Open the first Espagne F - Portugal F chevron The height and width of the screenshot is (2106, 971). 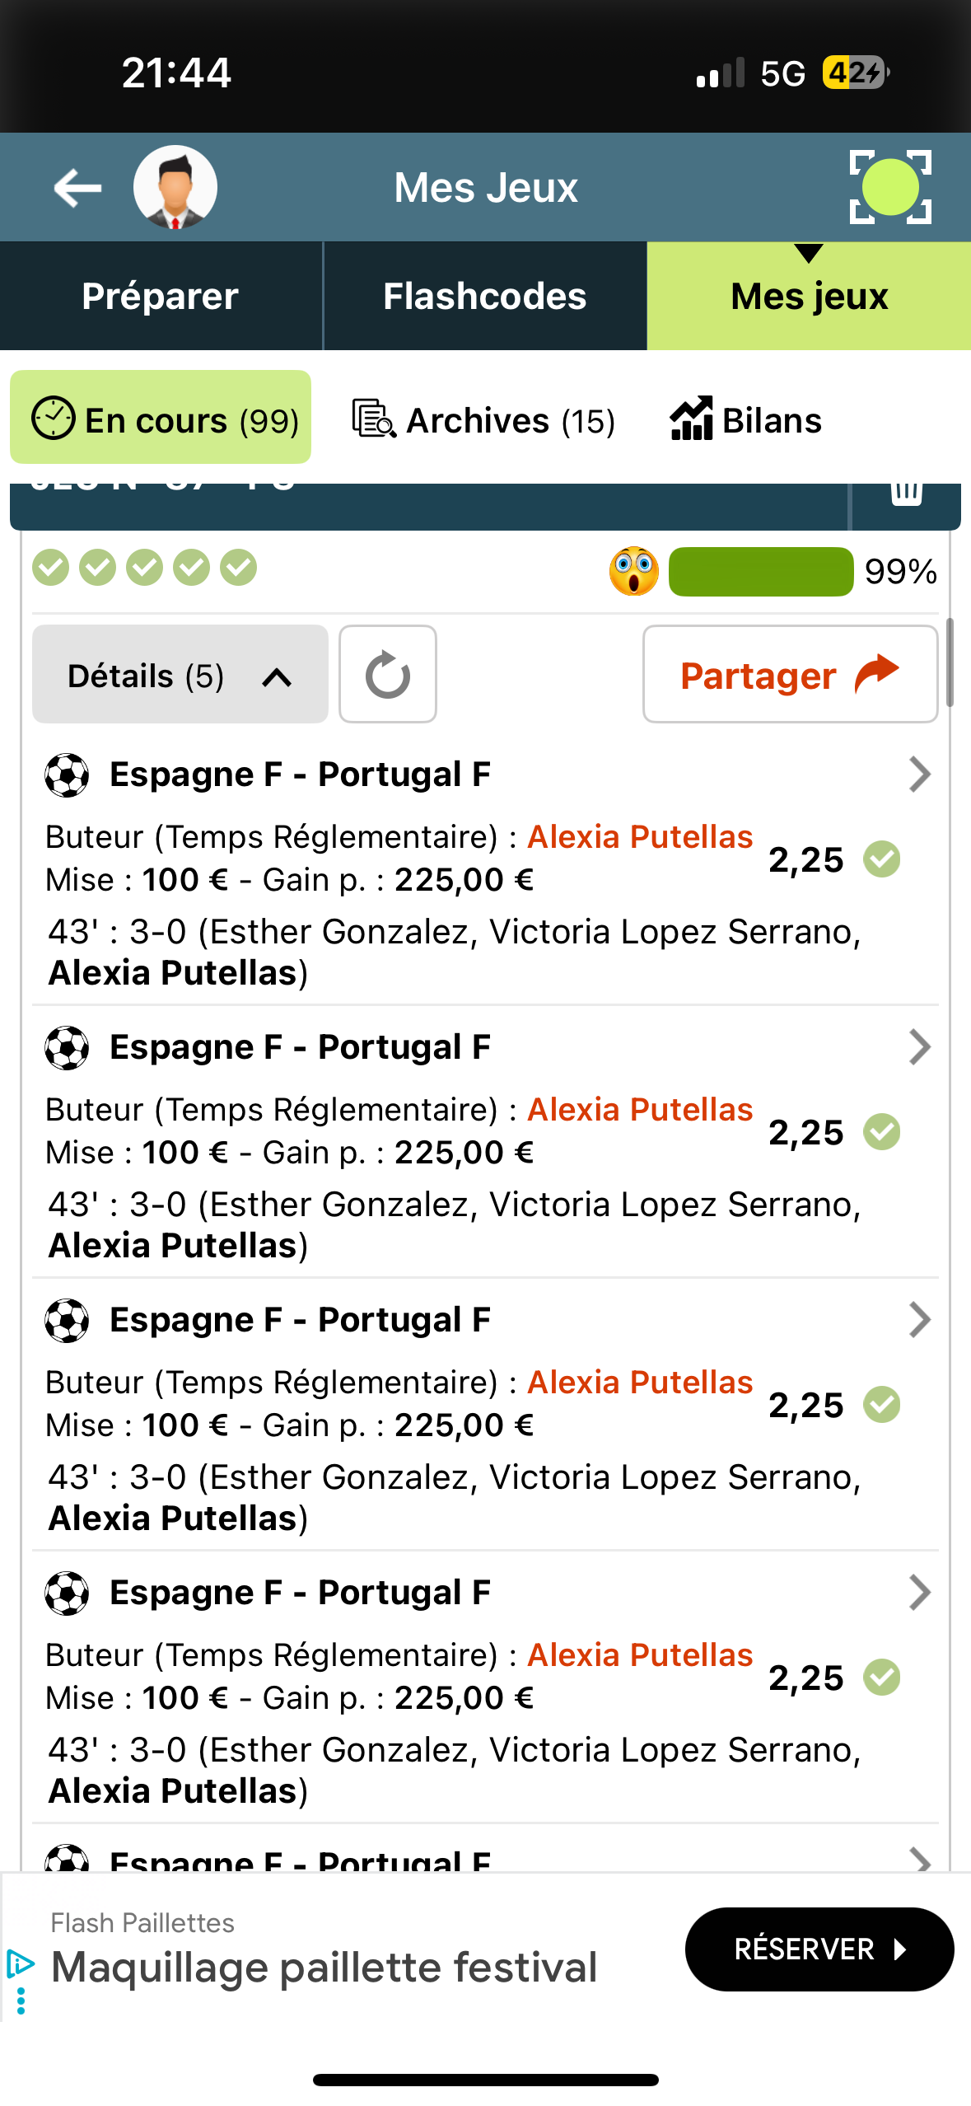coord(919,775)
